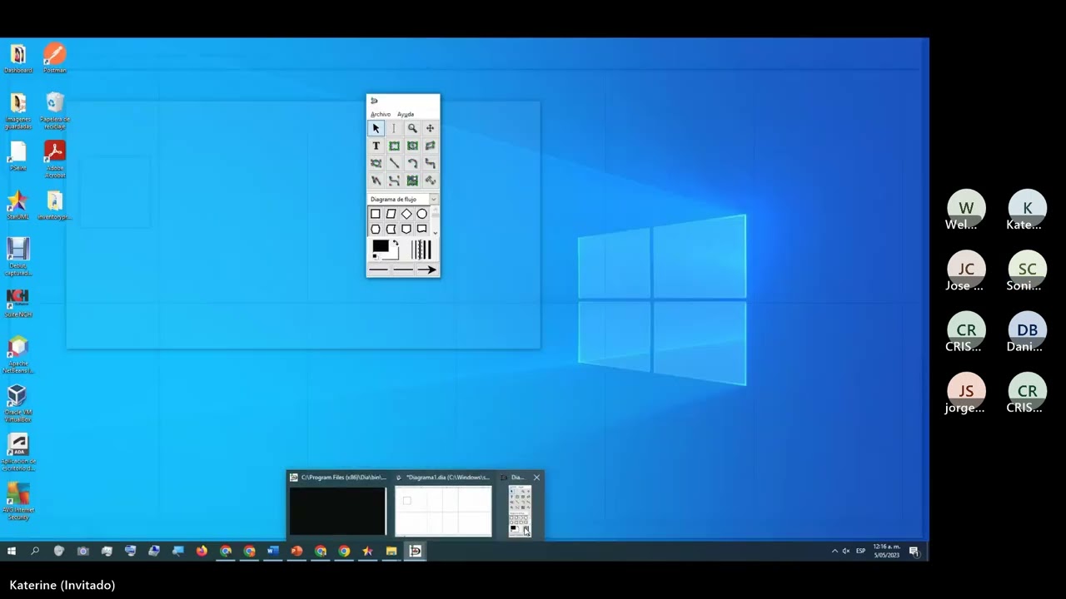This screenshot has width=1066, height=599.
Task: Pick the circle connector flowchart shape
Action: (421, 214)
